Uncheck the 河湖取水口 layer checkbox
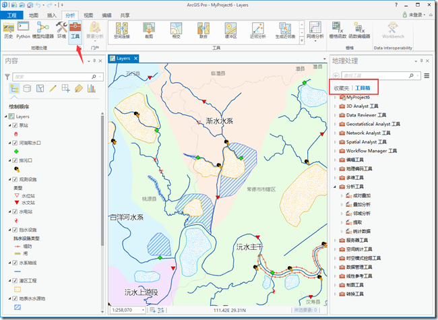Viewport: 438px width, 320px height. click(x=15, y=143)
